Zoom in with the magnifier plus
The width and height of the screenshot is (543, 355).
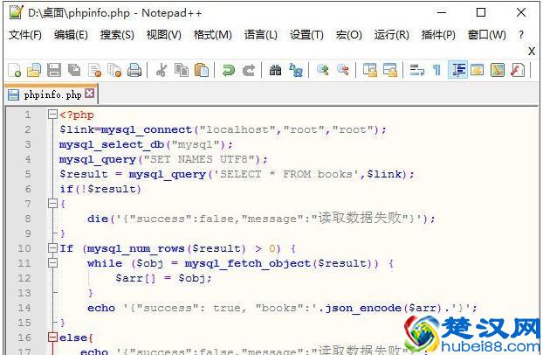323,71
